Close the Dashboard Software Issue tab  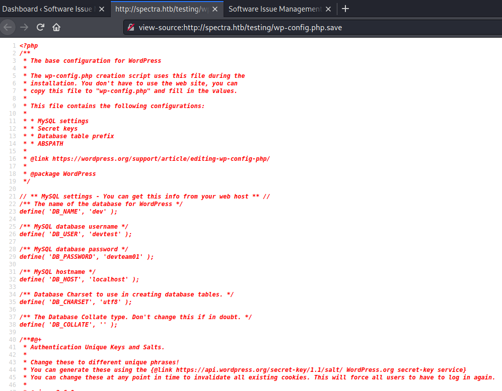[102, 9]
